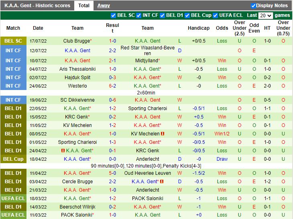Click the Draw odds in Anderlecht cup row
Image resolution: width=293 pixels, height=219 pixels.
point(222,159)
